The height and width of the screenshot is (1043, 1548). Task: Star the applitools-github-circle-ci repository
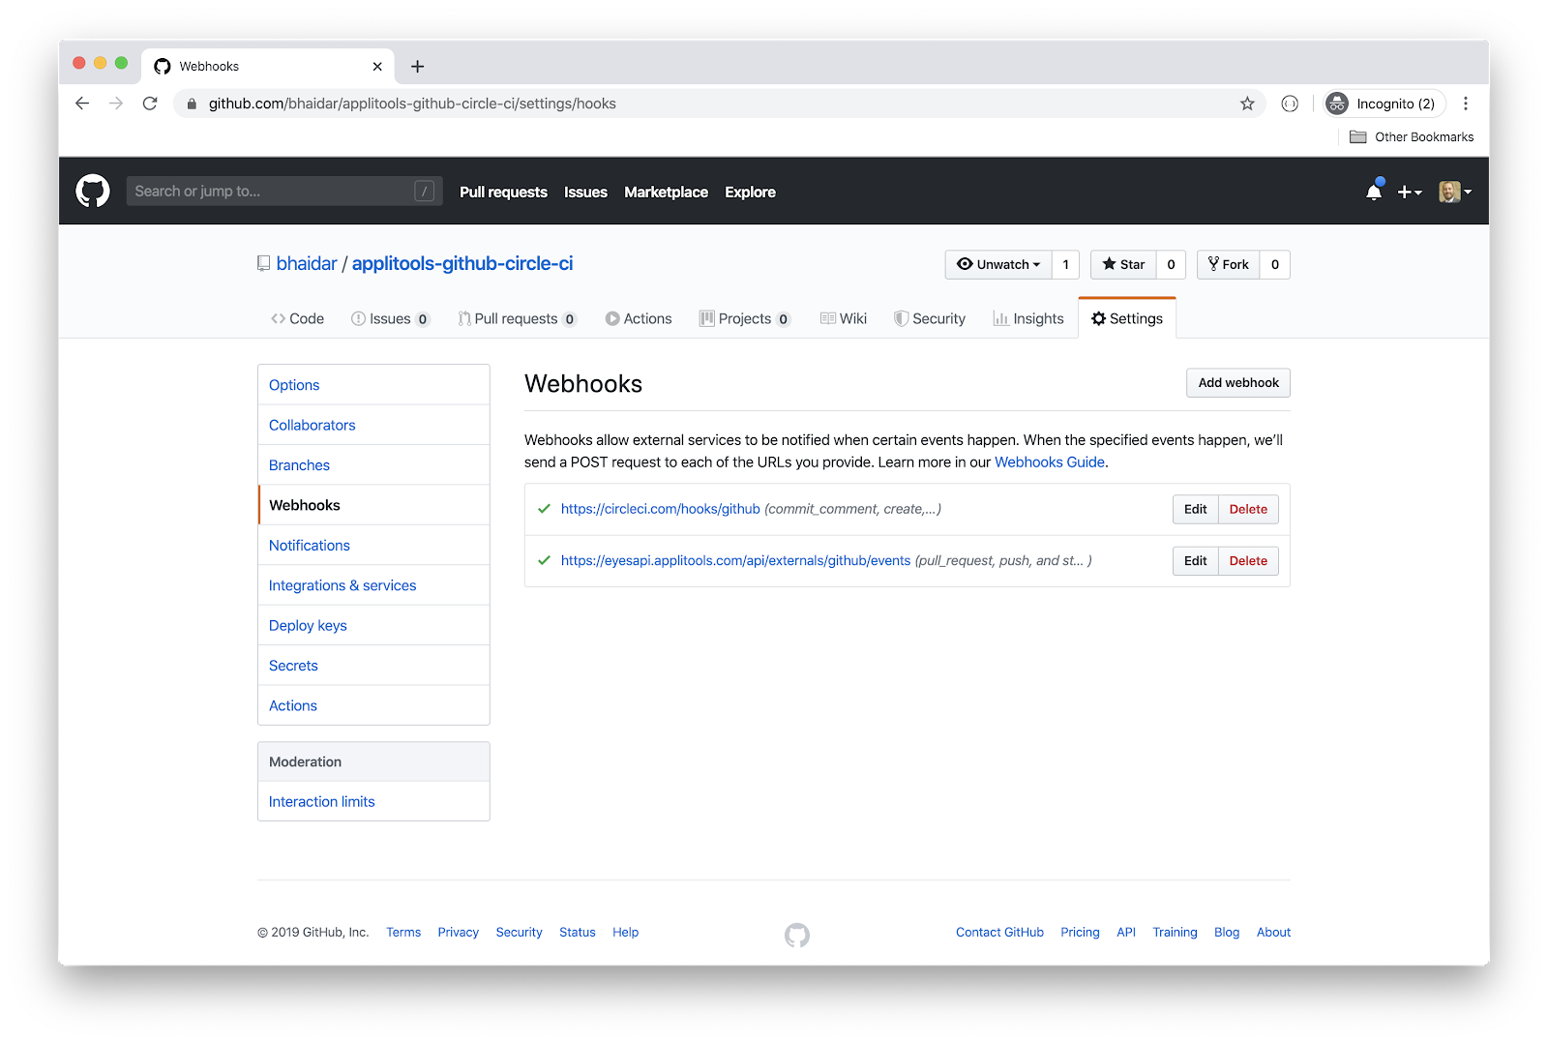(1123, 264)
